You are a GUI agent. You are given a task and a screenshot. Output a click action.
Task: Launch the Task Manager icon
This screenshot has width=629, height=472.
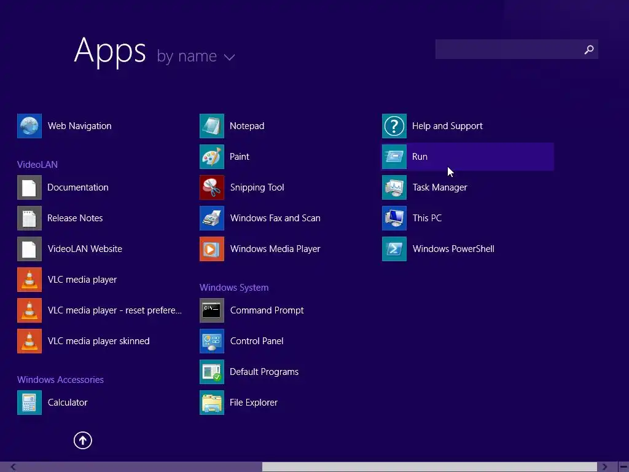click(x=394, y=187)
